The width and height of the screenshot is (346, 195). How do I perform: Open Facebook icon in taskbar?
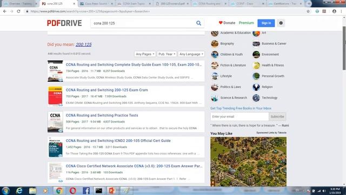(86, 191)
